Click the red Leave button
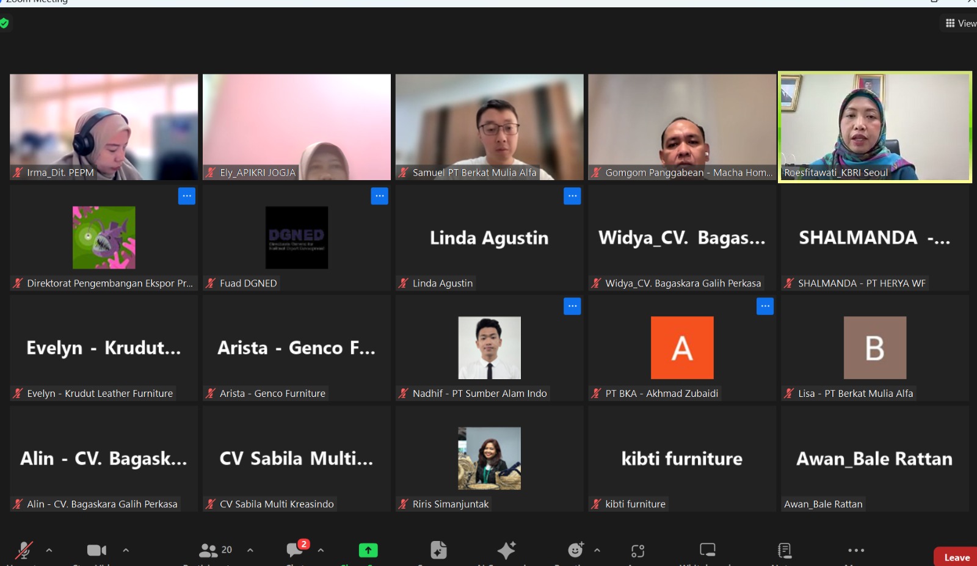This screenshot has width=977, height=566. pyautogui.click(x=956, y=557)
